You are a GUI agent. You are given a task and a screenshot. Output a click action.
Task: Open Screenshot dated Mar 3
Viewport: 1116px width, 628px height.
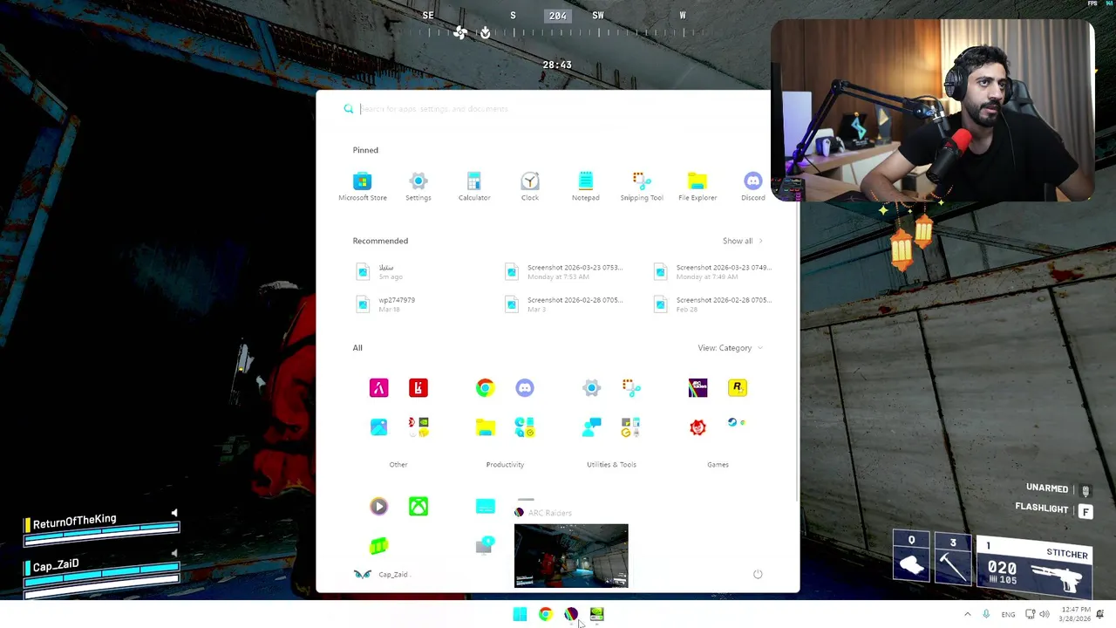pyautogui.click(x=564, y=304)
